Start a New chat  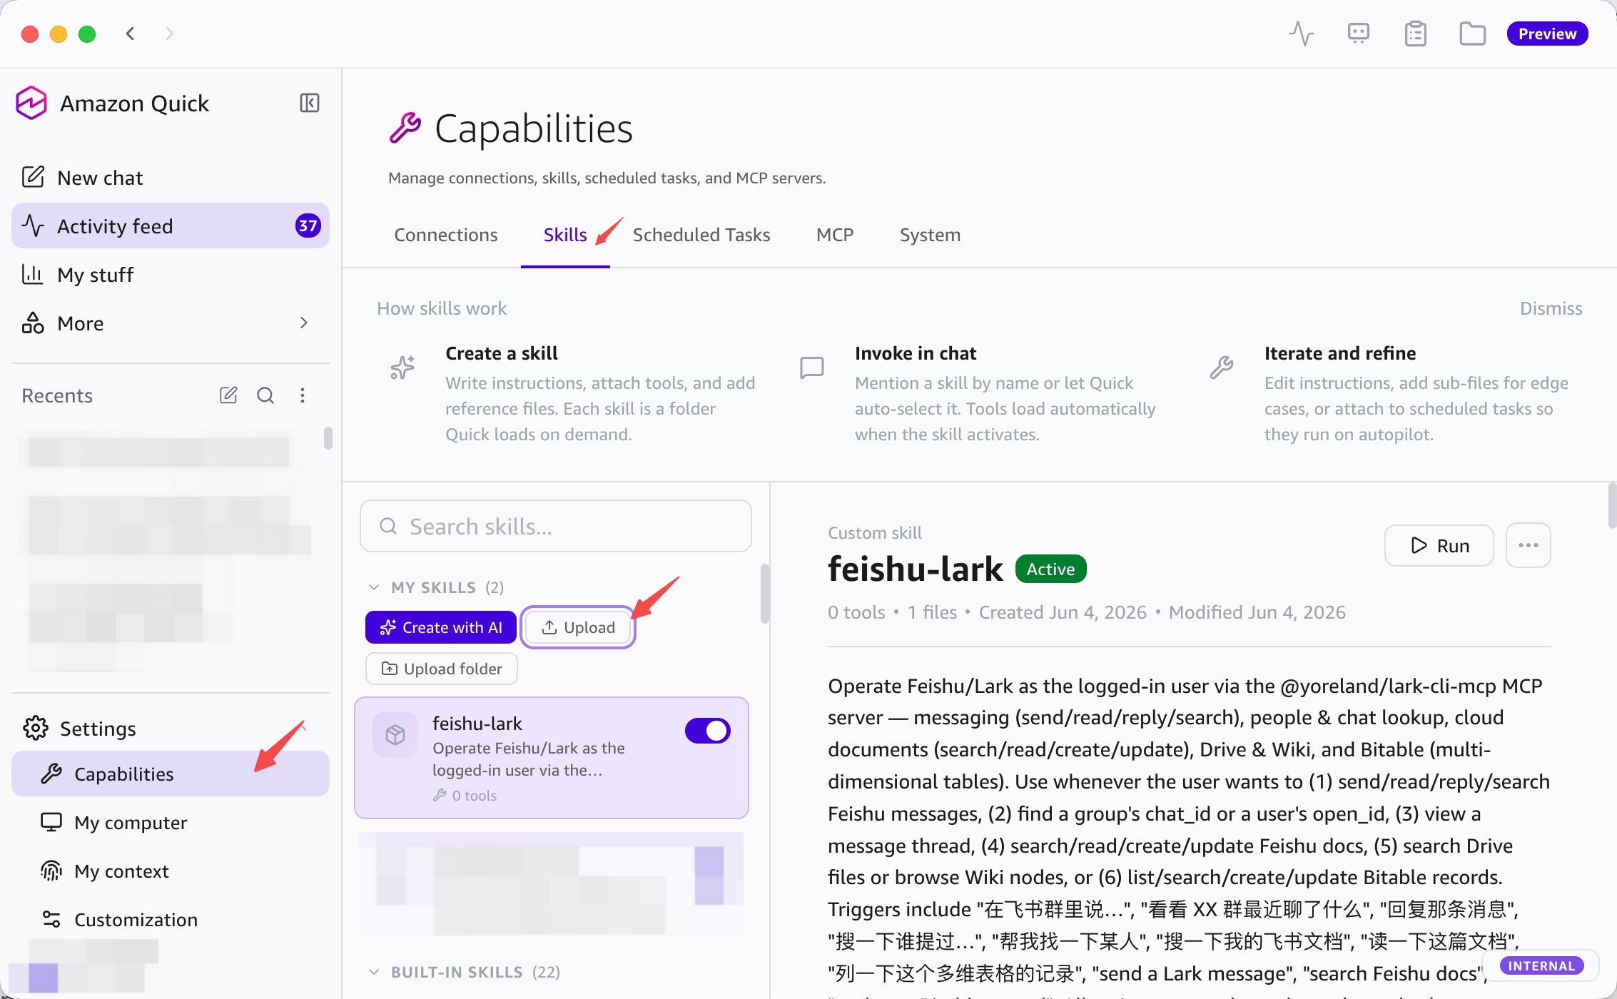(170, 178)
